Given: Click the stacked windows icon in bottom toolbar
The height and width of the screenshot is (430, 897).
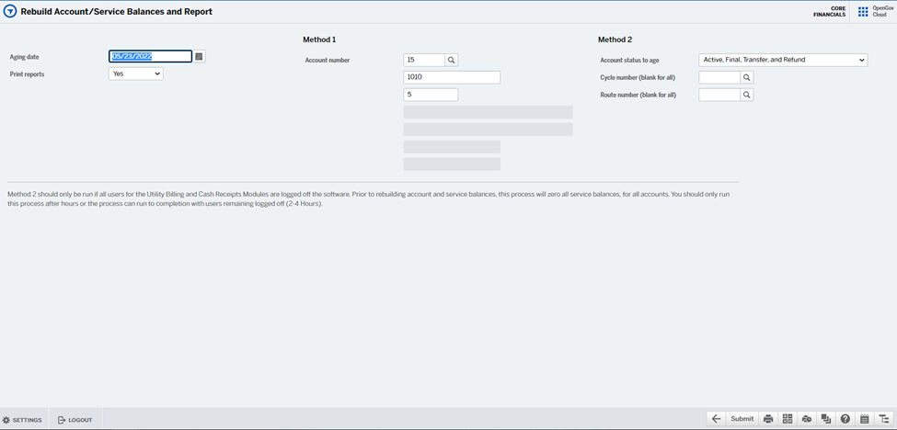Looking at the screenshot, I should (826, 419).
